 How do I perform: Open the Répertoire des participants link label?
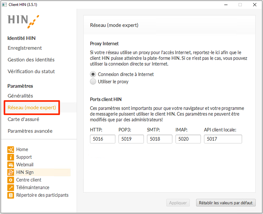point(42,195)
